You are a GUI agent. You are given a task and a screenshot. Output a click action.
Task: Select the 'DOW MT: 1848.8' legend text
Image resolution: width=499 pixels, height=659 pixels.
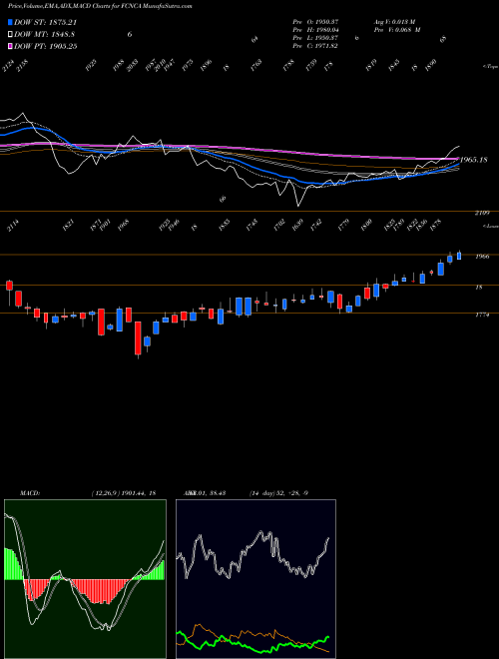tap(45, 35)
